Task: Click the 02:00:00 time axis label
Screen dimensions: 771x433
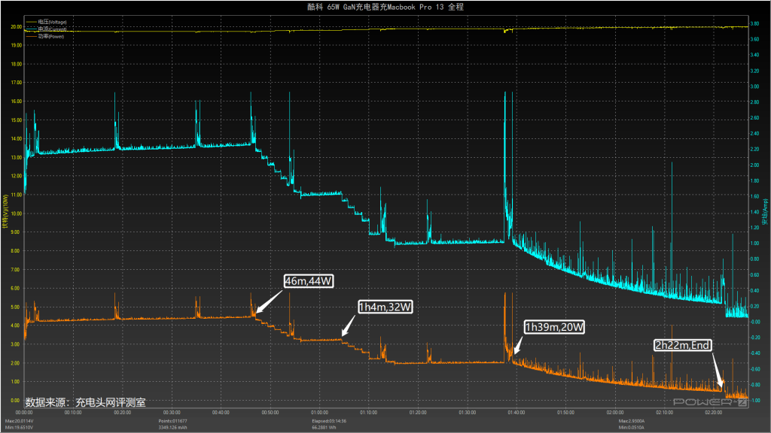Action: coord(615,413)
